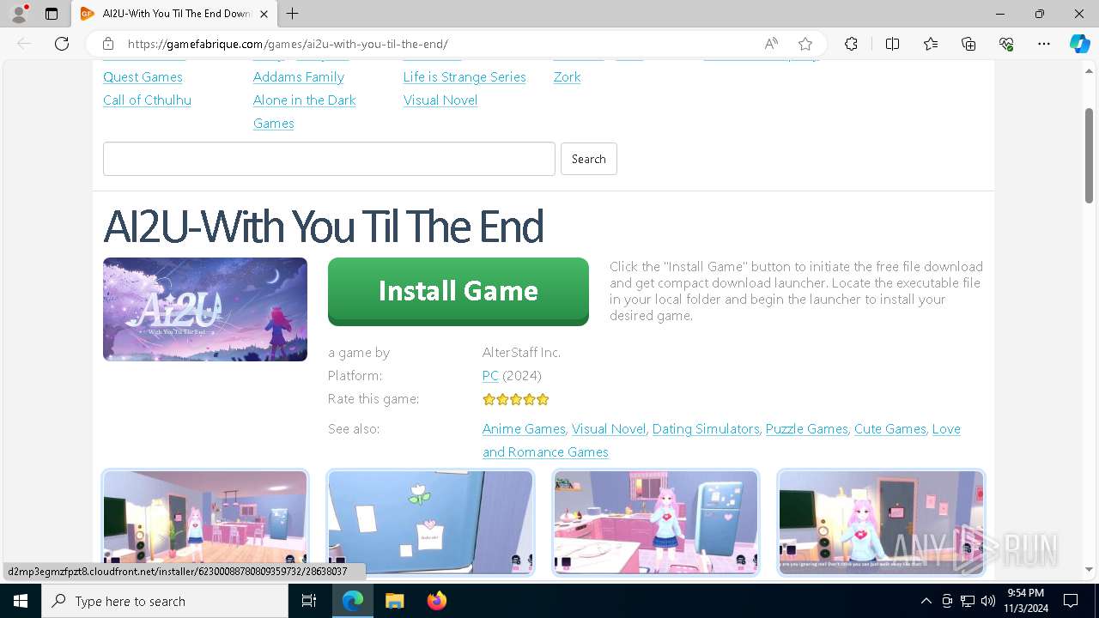This screenshot has height=618, width=1099.
Task: Open the network status tray icon
Action: [x=968, y=601]
